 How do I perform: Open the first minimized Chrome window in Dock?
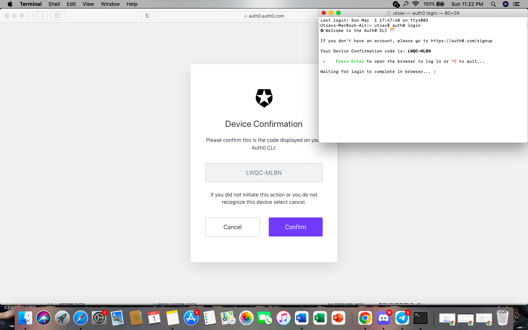click(x=447, y=319)
